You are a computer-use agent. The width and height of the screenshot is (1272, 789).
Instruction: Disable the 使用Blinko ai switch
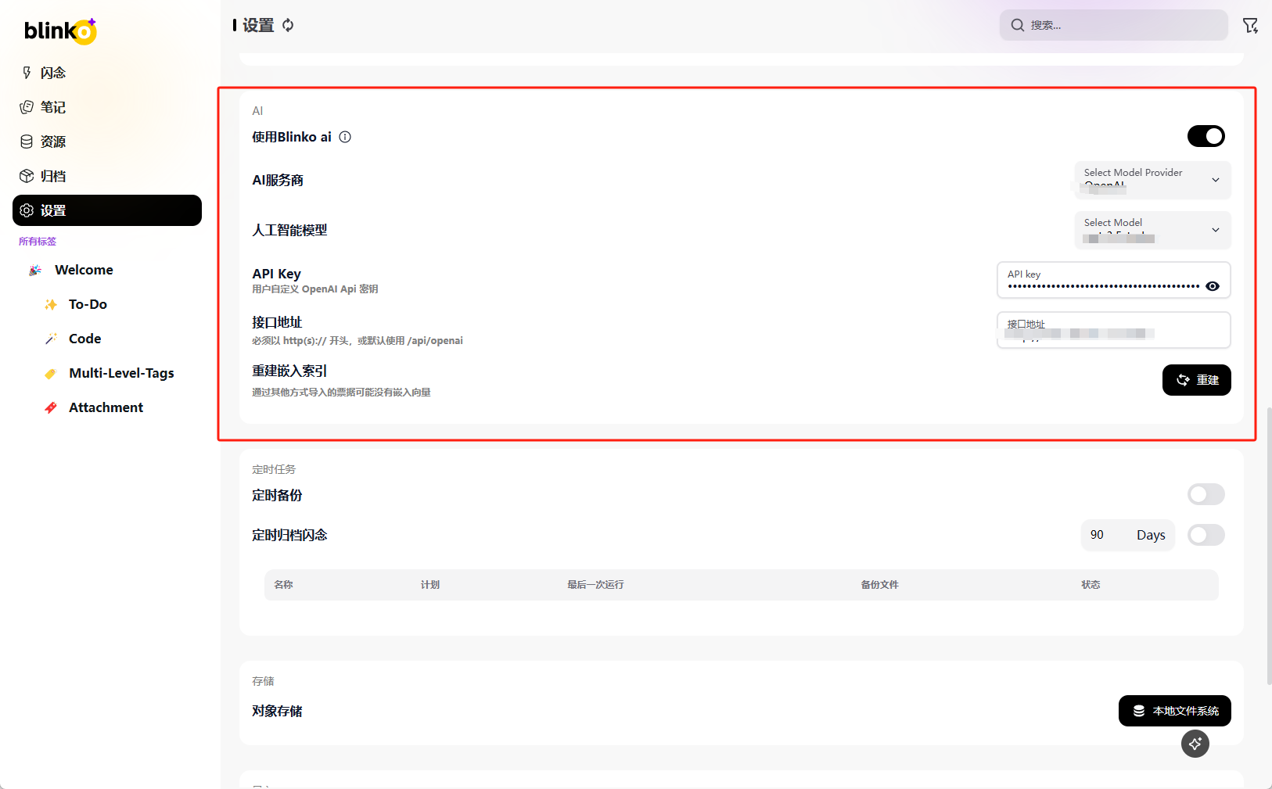click(x=1206, y=136)
